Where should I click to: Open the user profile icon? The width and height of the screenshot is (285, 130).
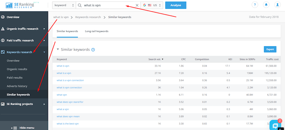tap(278, 5)
